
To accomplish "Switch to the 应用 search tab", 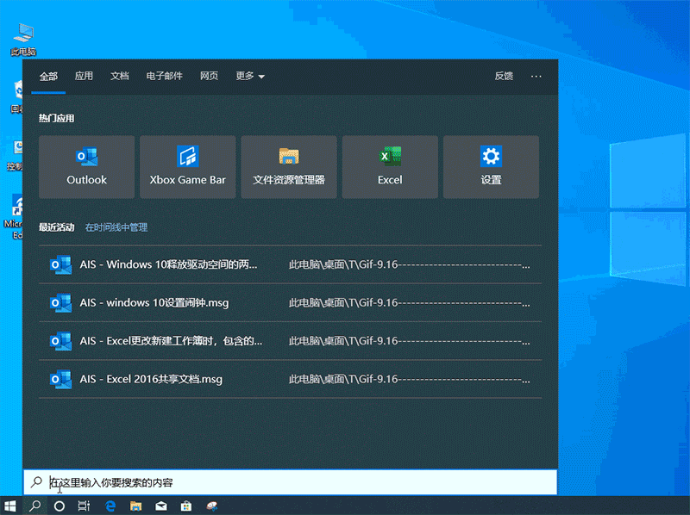I will click(x=84, y=76).
